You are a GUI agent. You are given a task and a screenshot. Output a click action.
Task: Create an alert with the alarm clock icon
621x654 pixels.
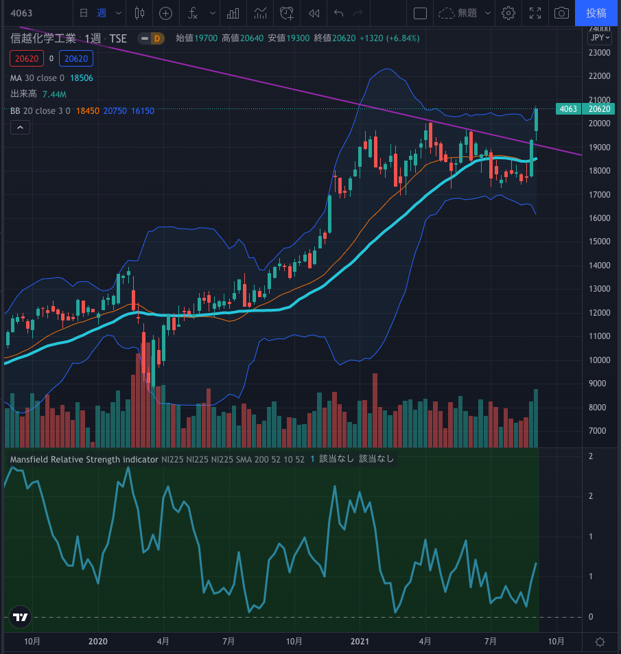coord(287,13)
